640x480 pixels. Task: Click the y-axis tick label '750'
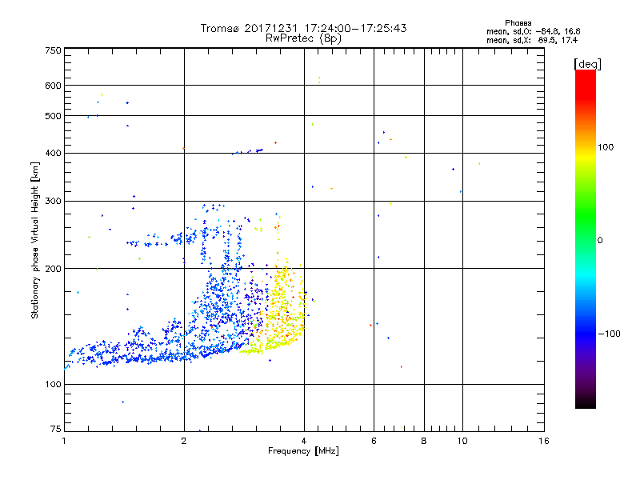click(53, 50)
